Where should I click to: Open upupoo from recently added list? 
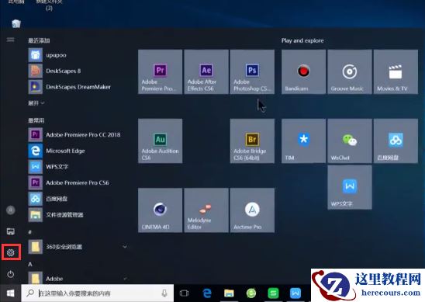pos(78,55)
